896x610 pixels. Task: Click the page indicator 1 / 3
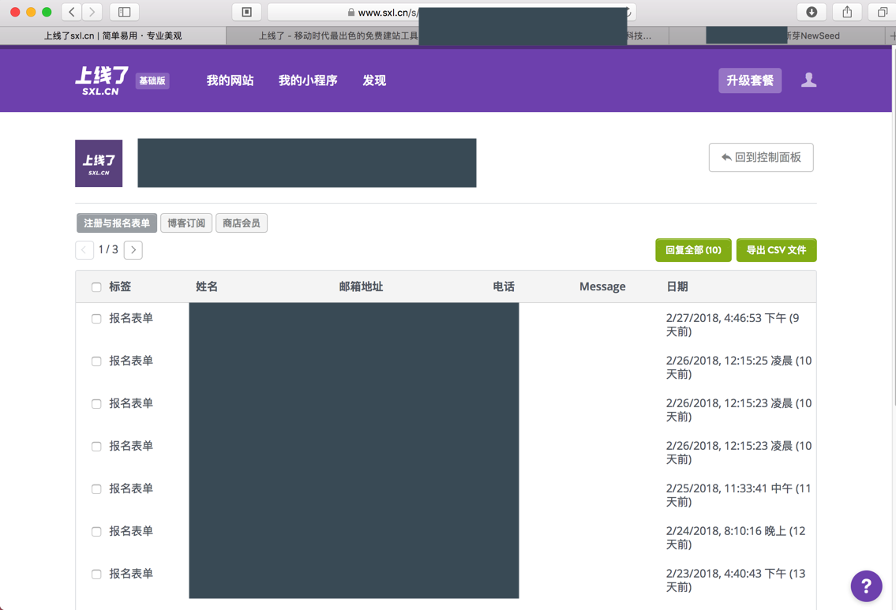pyautogui.click(x=109, y=249)
